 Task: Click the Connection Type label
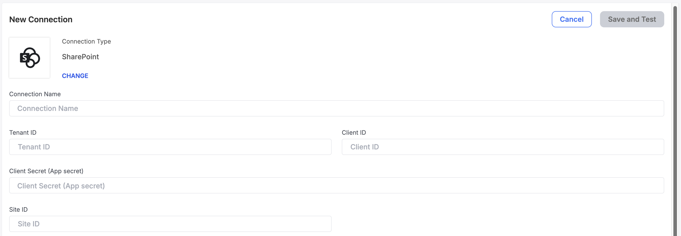pyautogui.click(x=86, y=41)
